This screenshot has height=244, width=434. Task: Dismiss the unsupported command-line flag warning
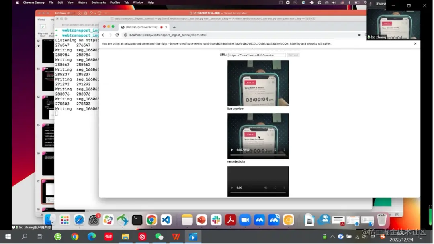point(415,44)
